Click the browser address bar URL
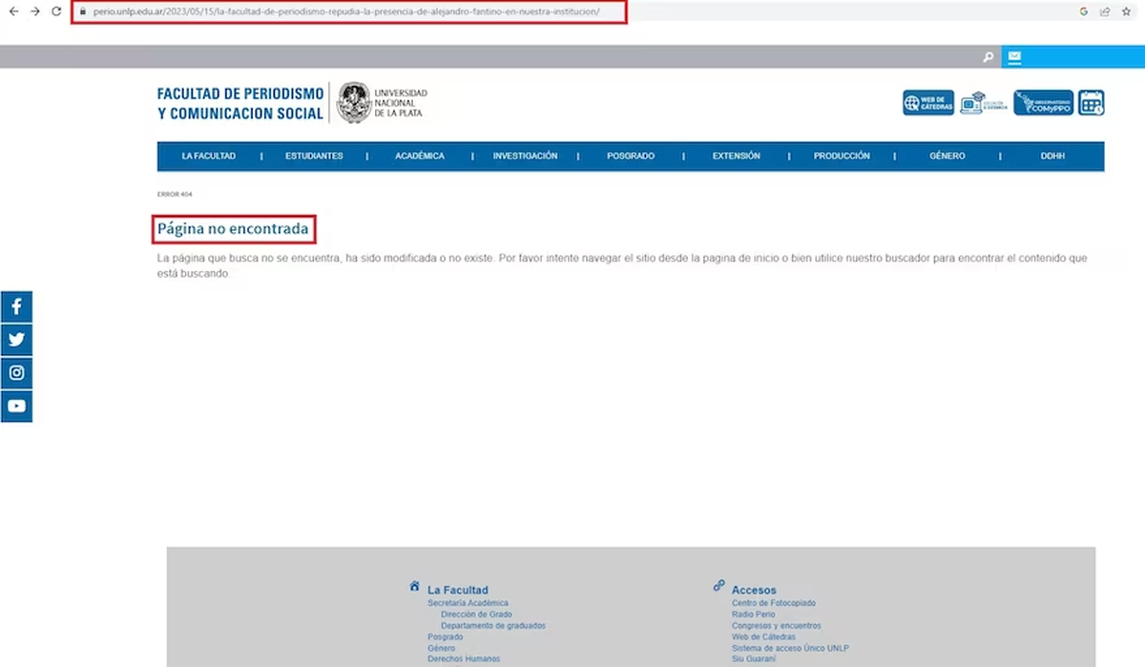The width and height of the screenshot is (1145, 667). [348, 11]
